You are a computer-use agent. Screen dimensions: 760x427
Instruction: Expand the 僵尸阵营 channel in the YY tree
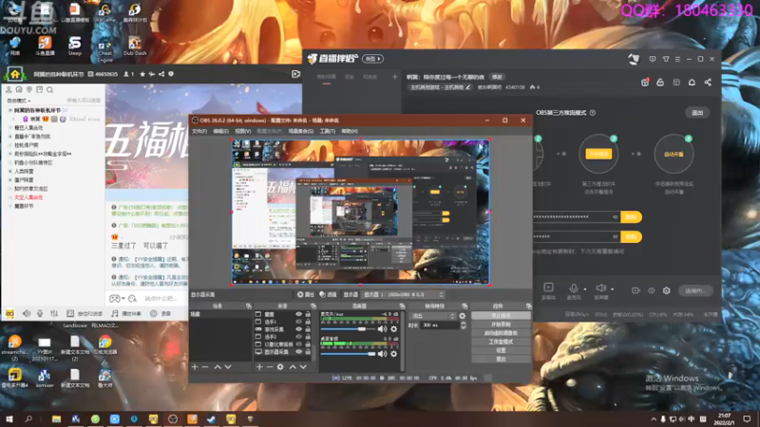tap(10, 180)
